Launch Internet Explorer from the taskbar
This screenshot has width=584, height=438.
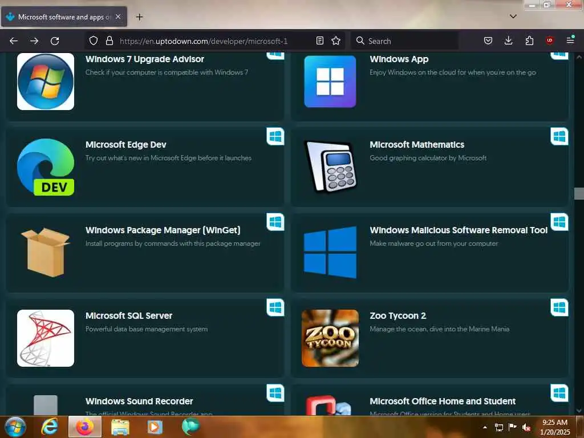49,427
